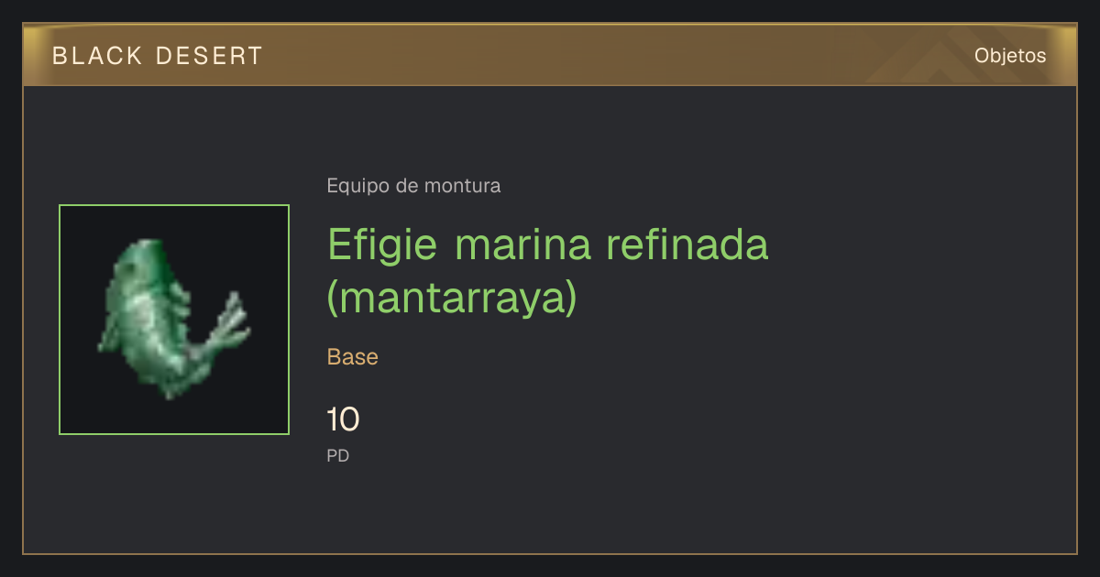
Task: Click the green sea effigy item icon
Action: pos(174,320)
